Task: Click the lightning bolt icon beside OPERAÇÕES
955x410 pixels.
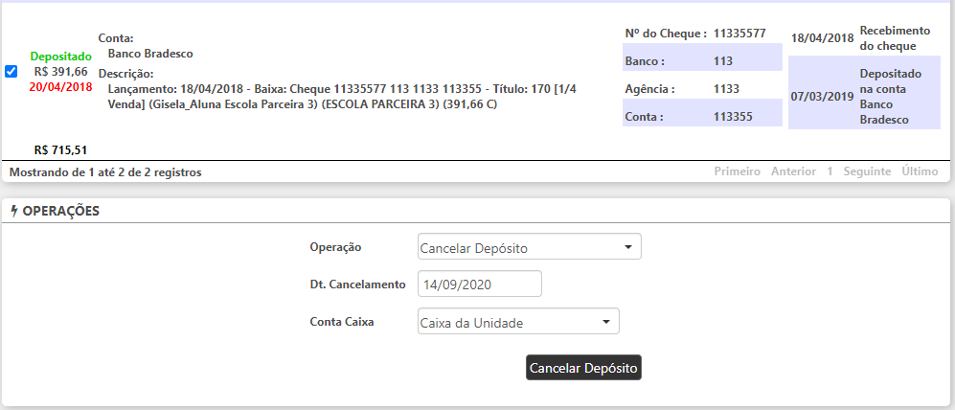Action: (13, 211)
